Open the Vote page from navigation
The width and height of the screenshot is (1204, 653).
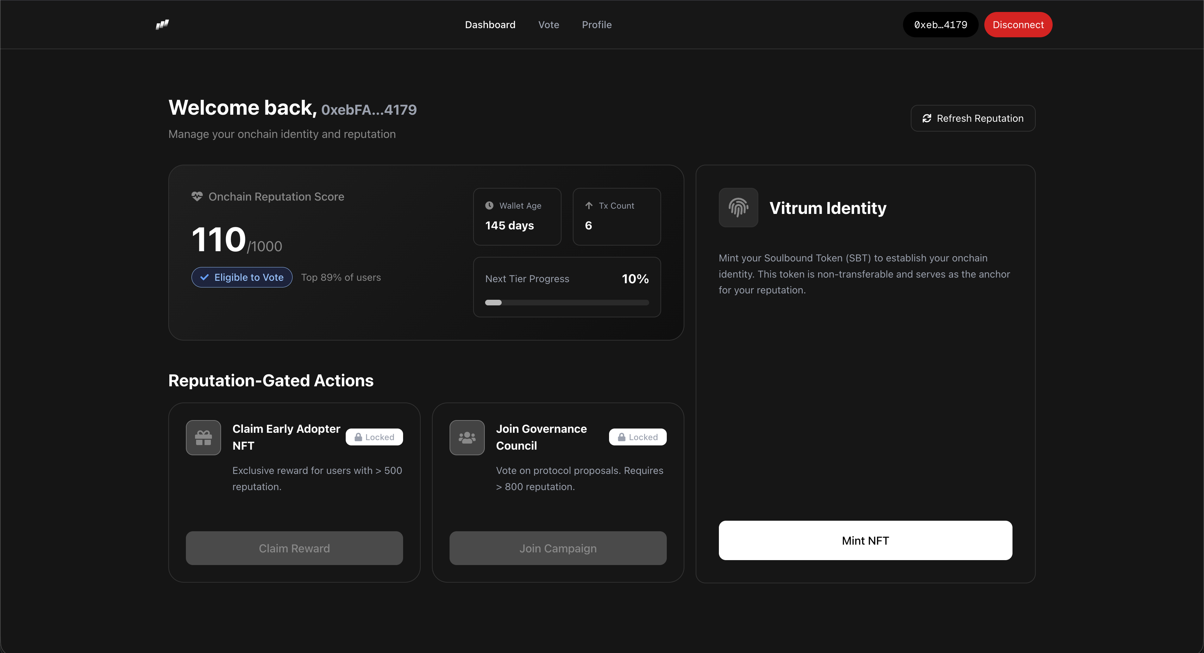[548, 25]
